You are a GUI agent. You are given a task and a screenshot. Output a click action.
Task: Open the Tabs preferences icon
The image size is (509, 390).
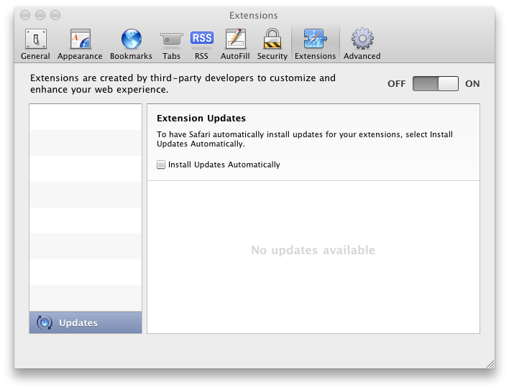click(x=171, y=40)
